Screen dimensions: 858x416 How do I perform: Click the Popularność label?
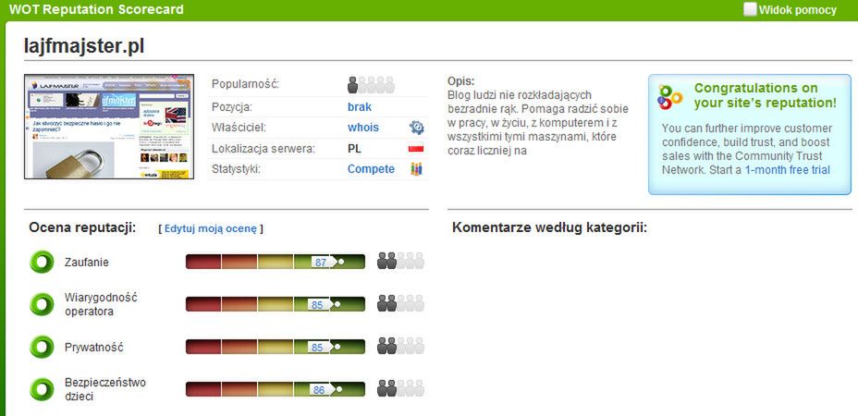click(245, 85)
